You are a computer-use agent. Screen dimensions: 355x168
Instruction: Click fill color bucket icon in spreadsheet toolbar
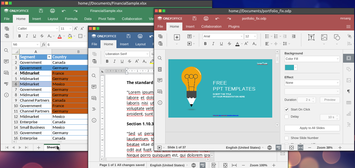tap(70, 36)
